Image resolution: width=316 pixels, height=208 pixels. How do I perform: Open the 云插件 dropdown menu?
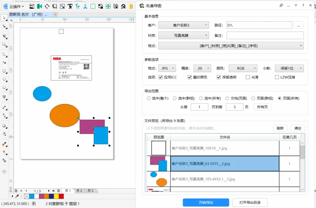coord(14,6)
